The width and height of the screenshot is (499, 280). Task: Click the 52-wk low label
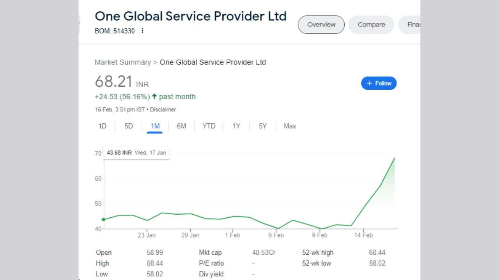point(317,263)
